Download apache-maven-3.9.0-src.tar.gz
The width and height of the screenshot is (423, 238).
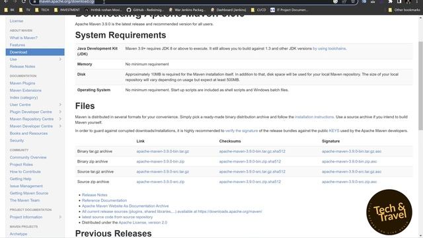click(163, 172)
